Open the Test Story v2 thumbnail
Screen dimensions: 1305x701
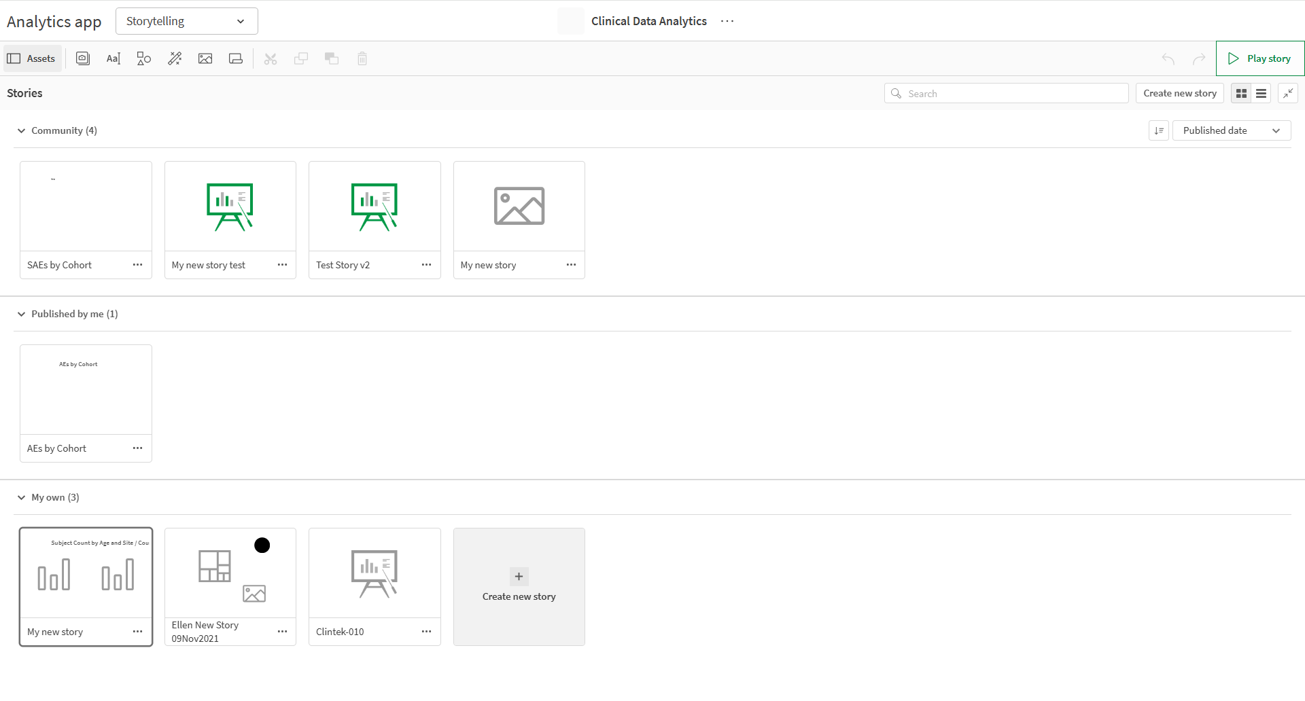coord(375,206)
